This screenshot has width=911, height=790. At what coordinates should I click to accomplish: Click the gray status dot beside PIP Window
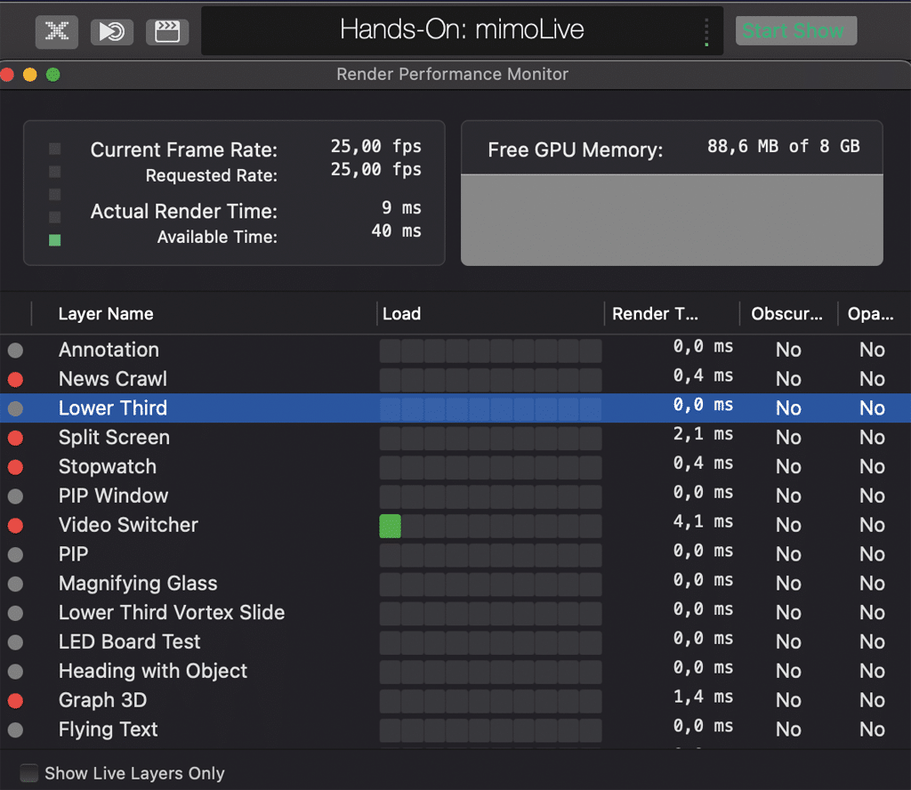[x=15, y=496]
